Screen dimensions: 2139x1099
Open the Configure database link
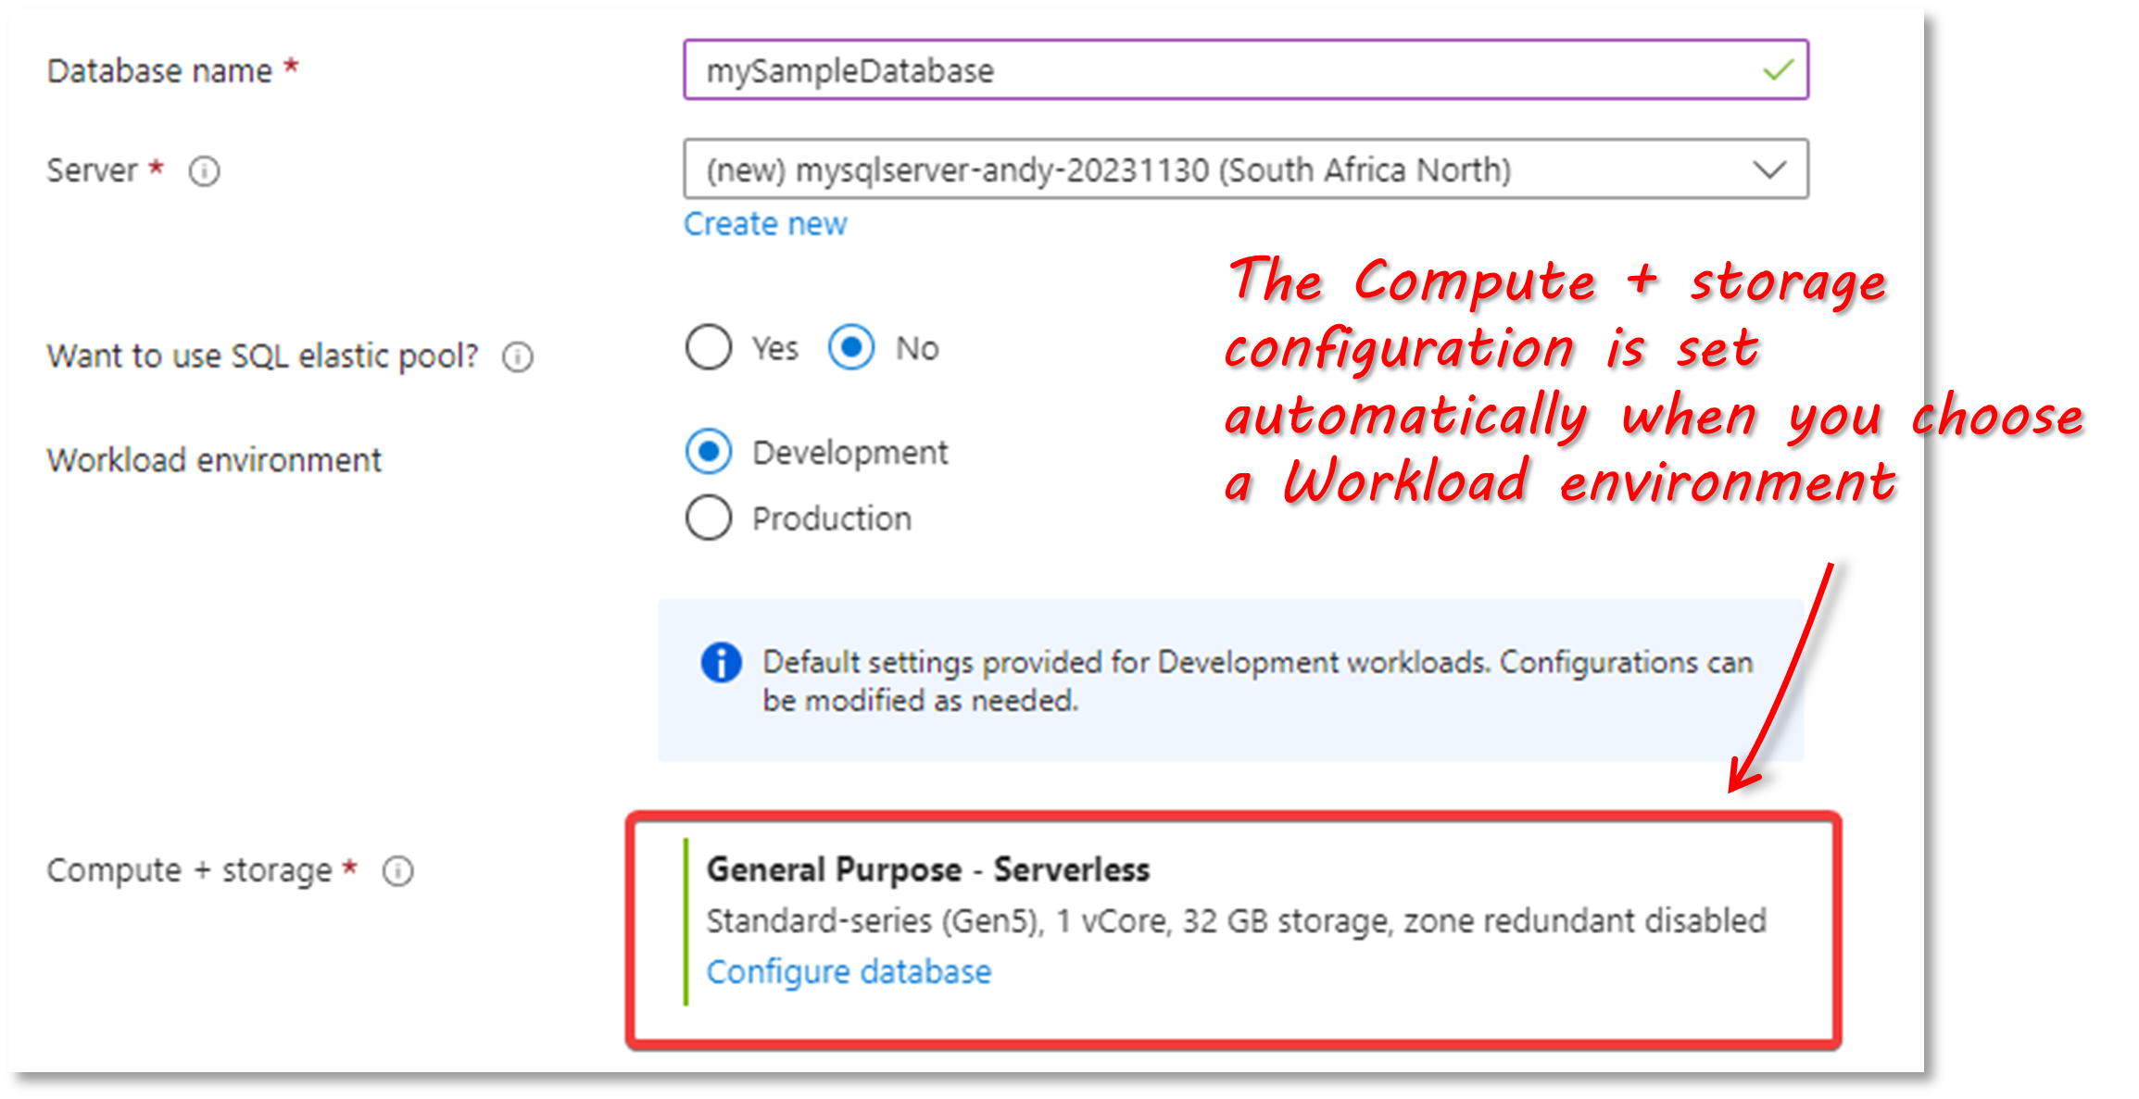849,972
